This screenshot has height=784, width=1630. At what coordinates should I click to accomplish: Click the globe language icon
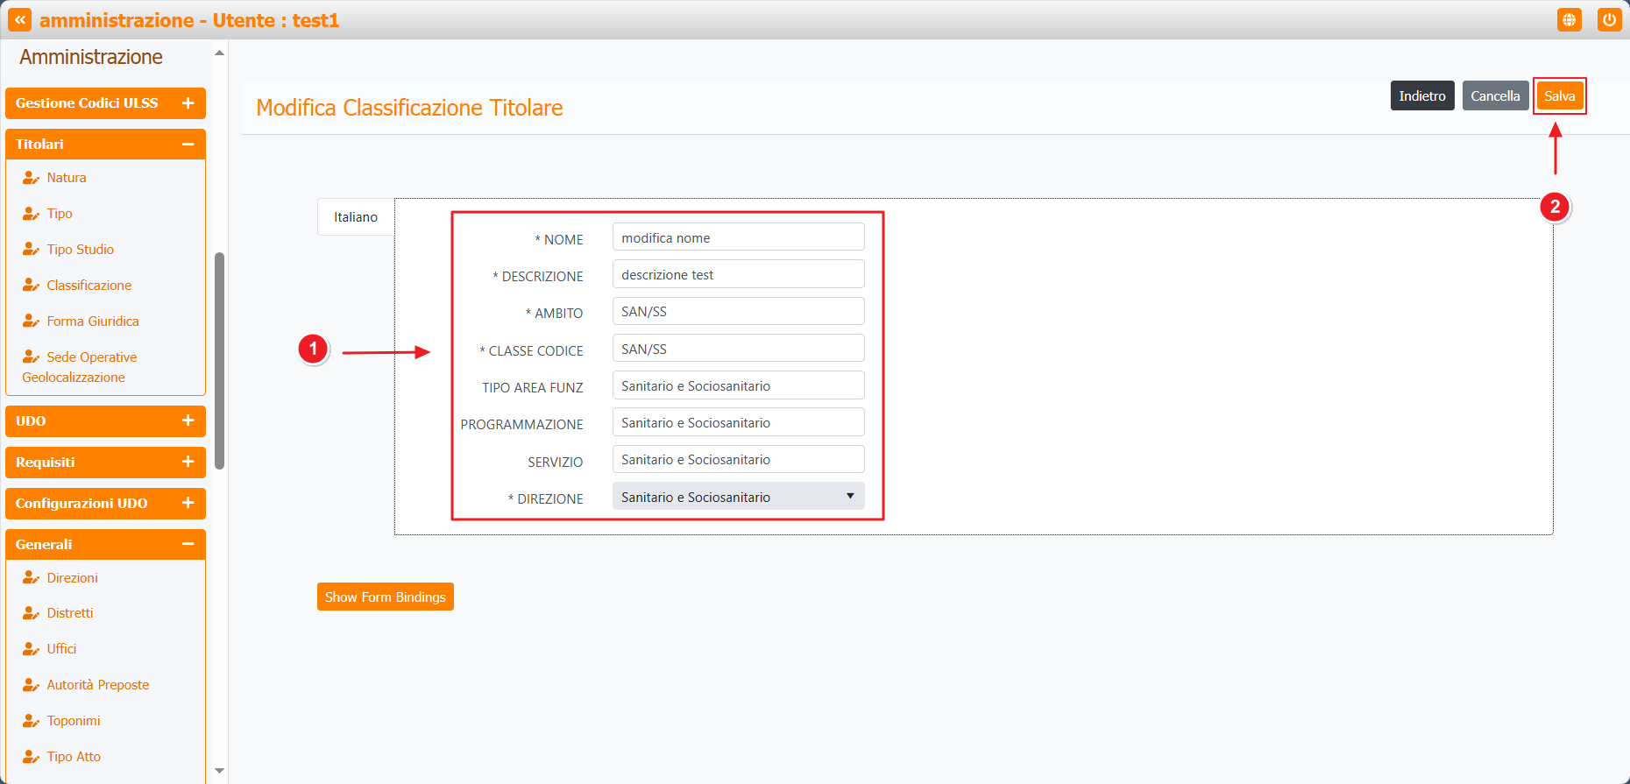pyautogui.click(x=1569, y=19)
